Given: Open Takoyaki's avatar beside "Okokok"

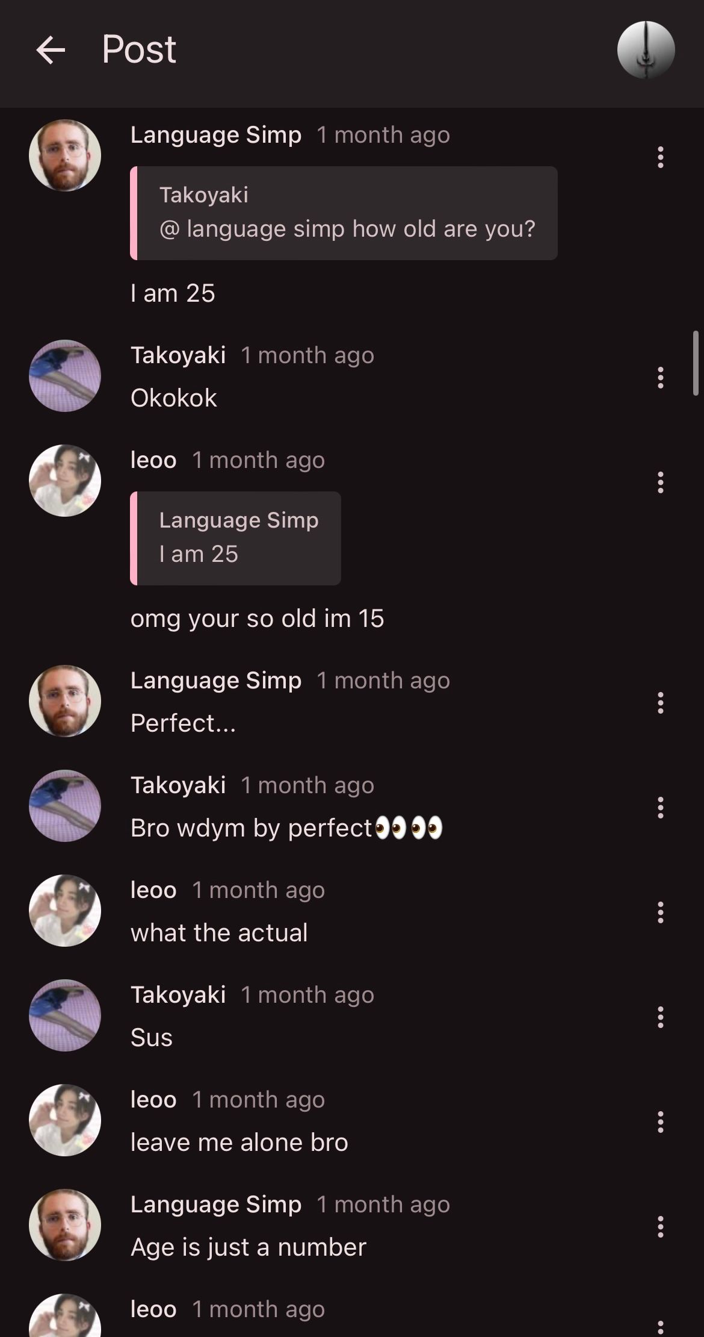Looking at the screenshot, I should click(x=65, y=376).
